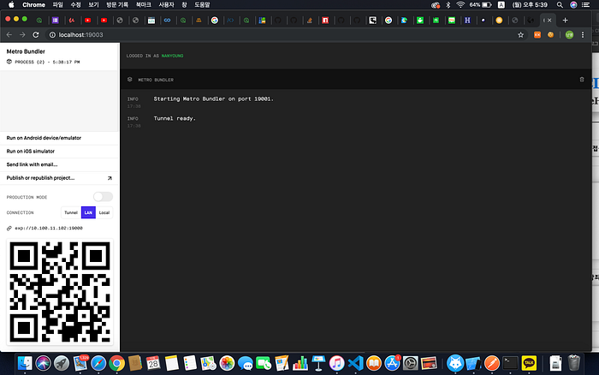Open the 파일 menu
The image size is (599, 375).
coord(57,4)
